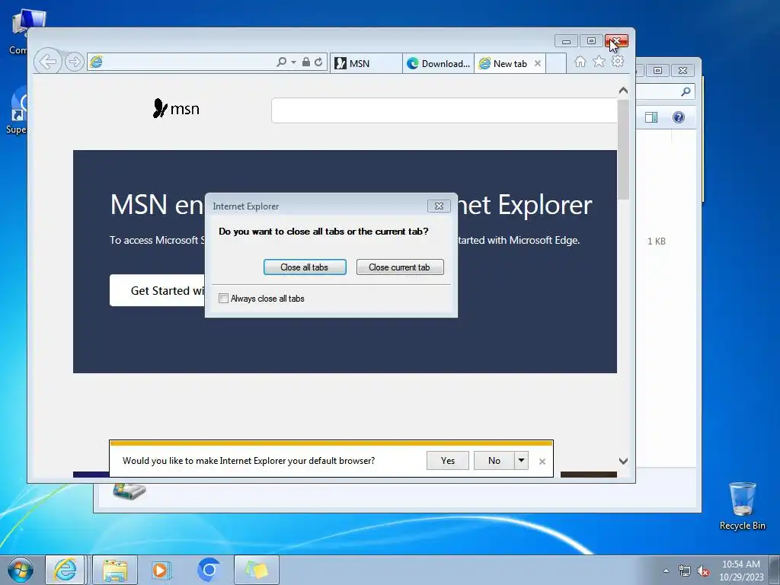Open Favorites star icon
Image resolution: width=780 pixels, height=585 pixels.
(x=599, y=61)
